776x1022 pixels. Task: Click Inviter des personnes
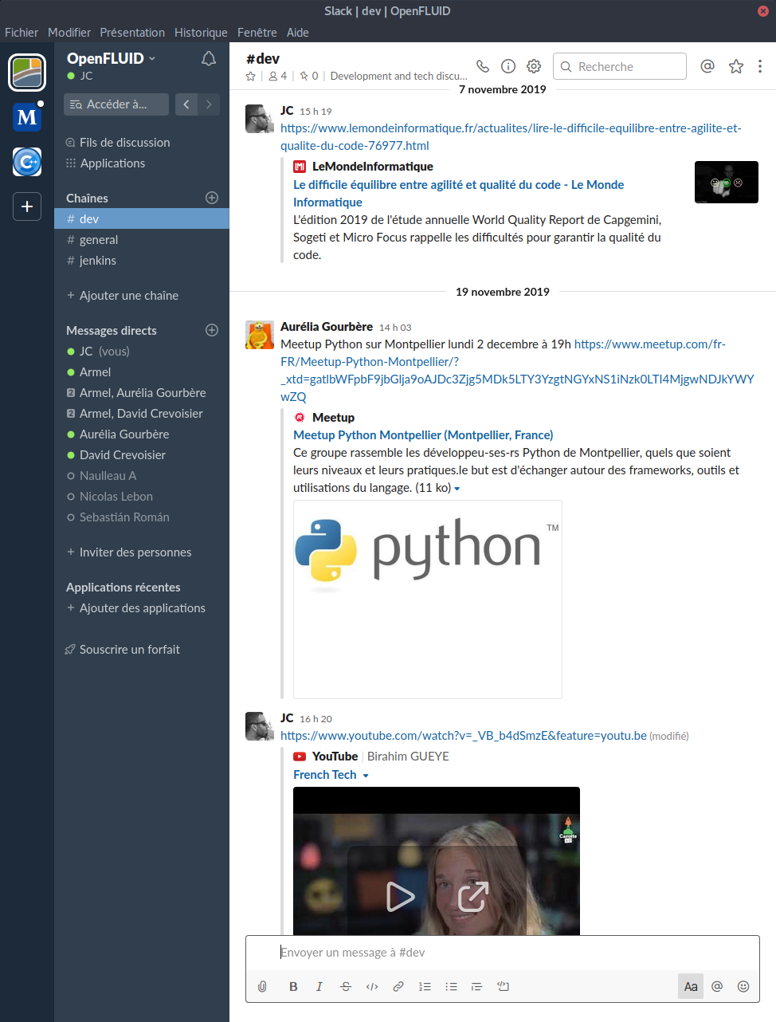click(135, 552)
